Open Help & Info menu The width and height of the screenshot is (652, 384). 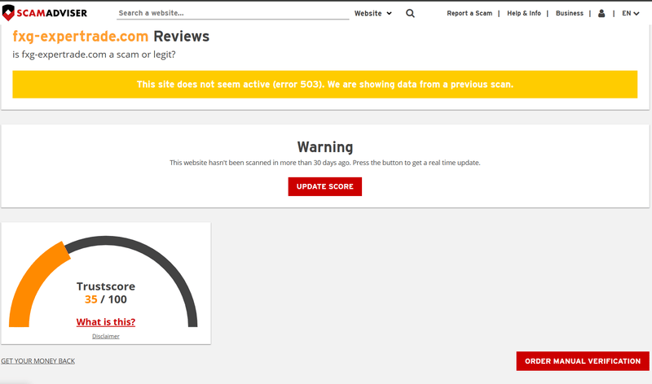pyautogui.click(x=524, y=13)
